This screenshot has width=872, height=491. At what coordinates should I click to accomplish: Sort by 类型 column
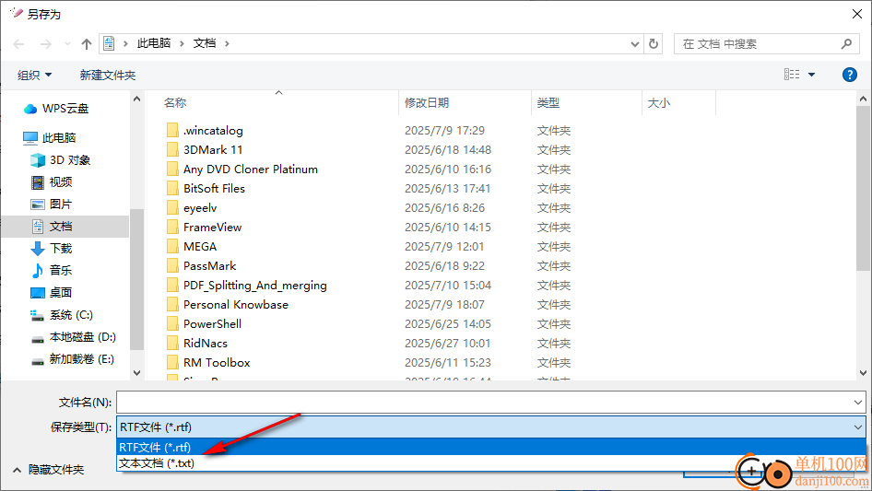(x=548, y=103)
